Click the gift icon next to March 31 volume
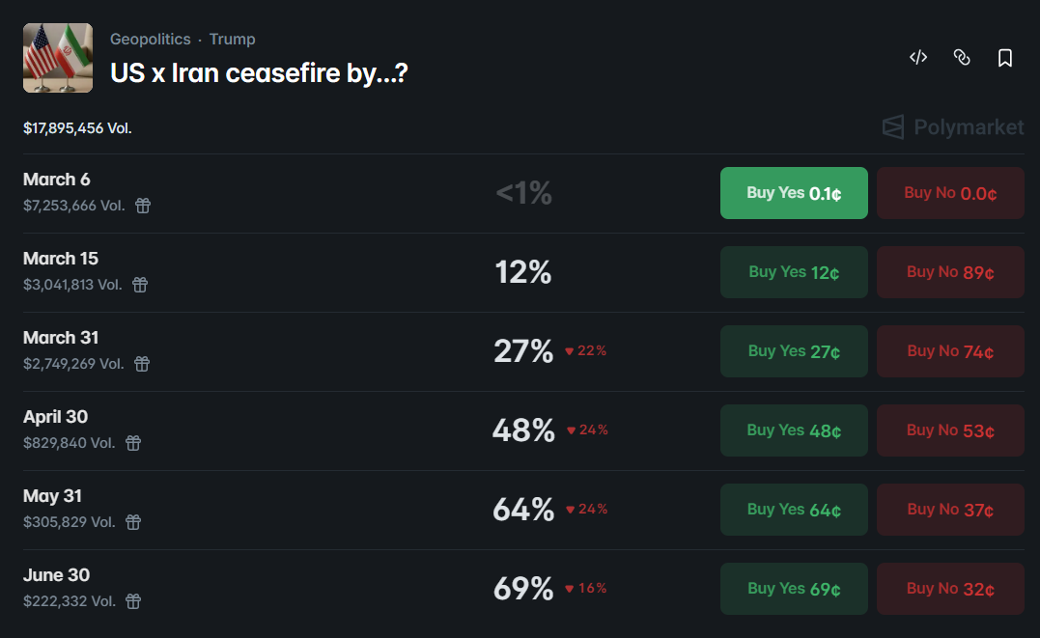Screen dimensions: 1040x638 coord(143,364)
